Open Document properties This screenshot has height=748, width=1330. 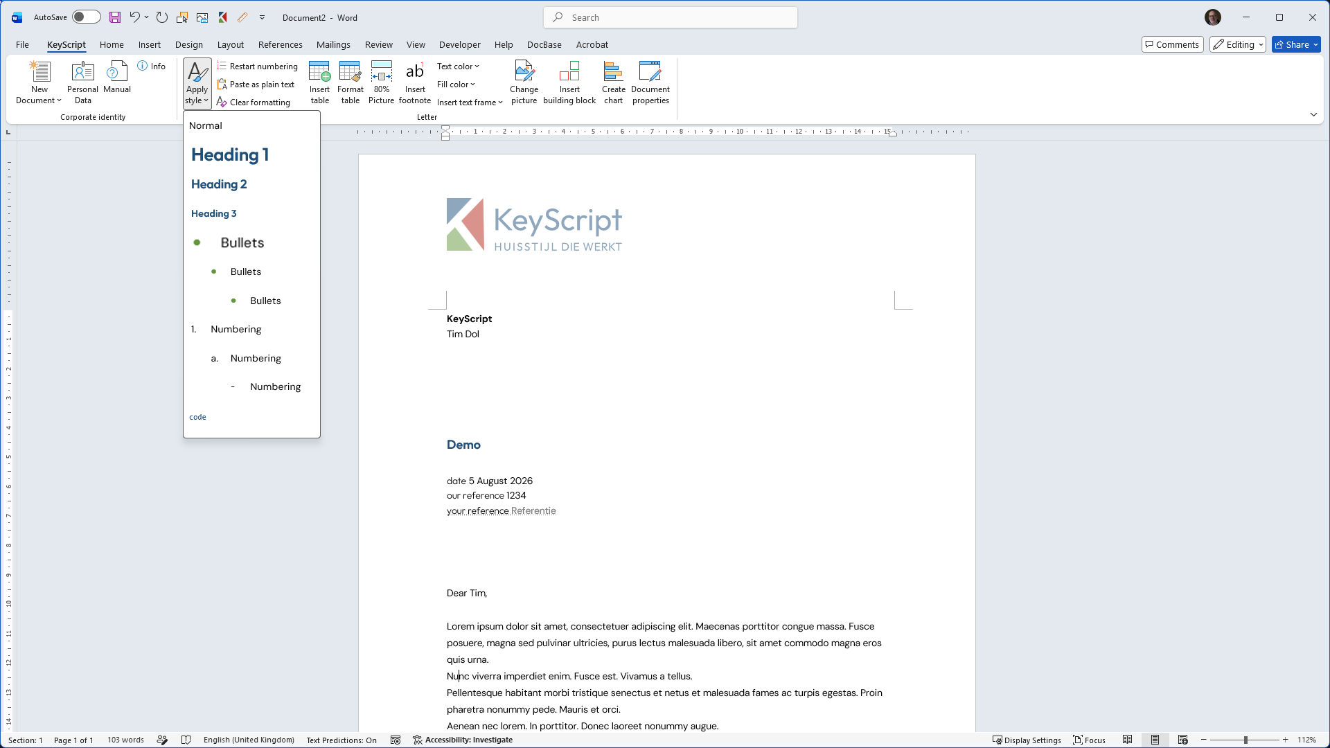pyautogui.click(x=650, y=82)
